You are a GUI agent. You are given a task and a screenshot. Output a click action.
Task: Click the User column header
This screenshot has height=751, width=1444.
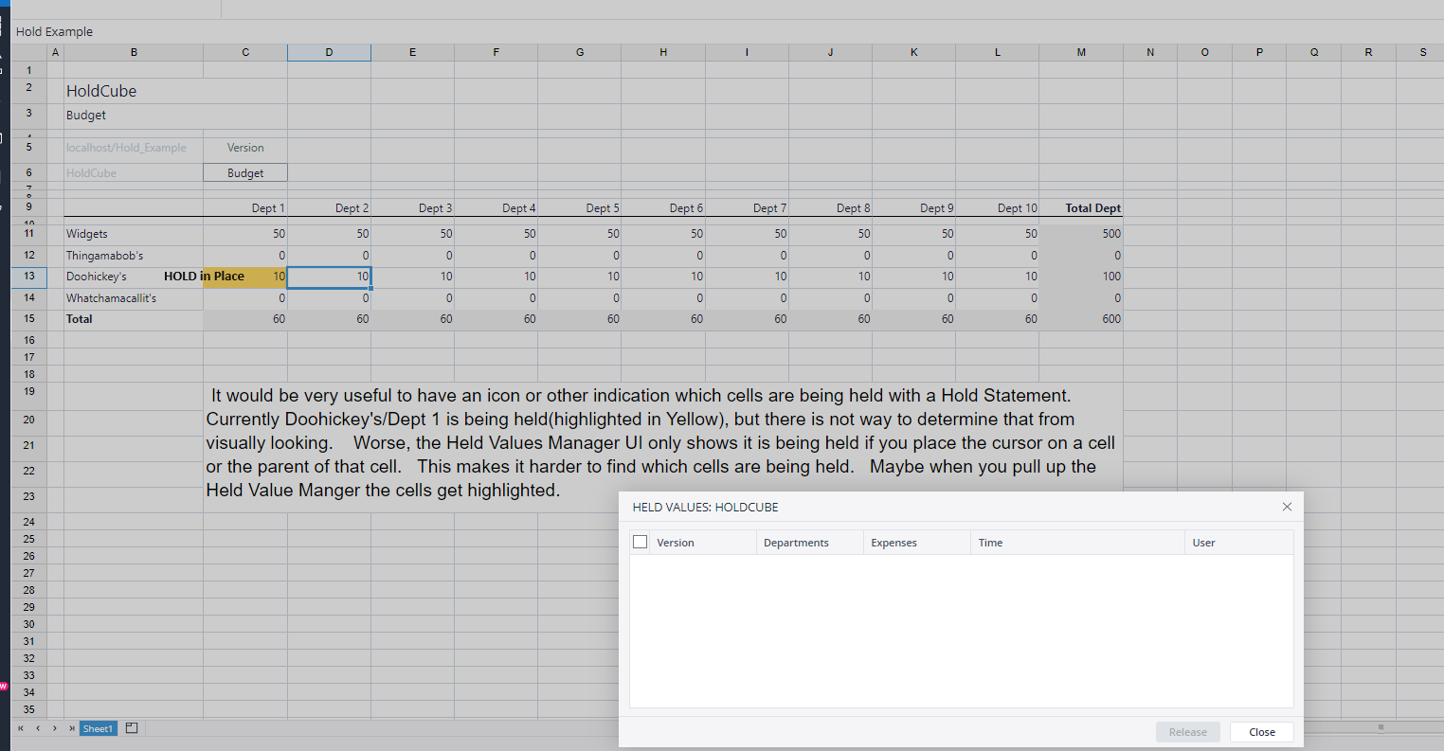1203,543
